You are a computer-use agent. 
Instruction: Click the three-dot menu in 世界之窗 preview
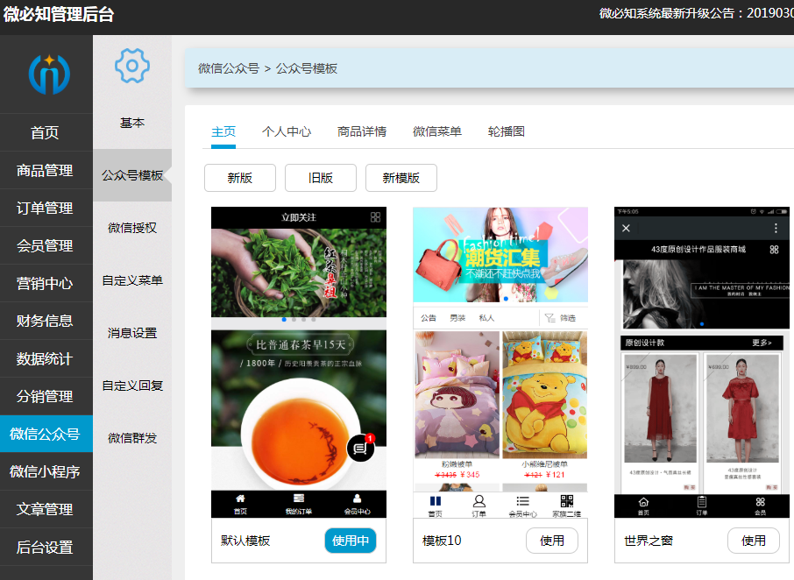click(776, 228)
